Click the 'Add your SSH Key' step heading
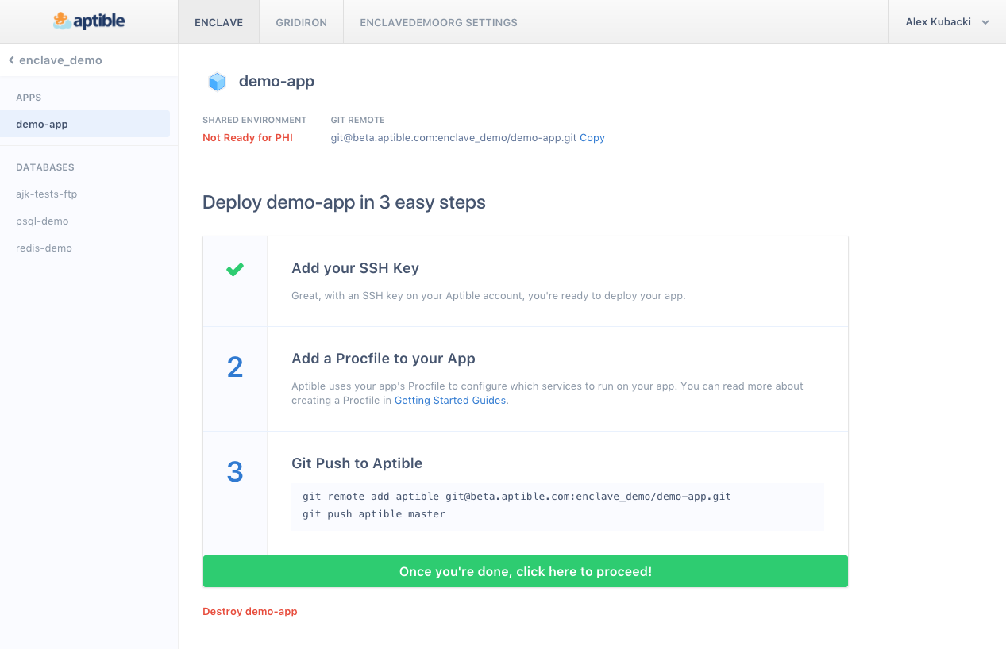This screenshot has width=1006, height=649. [x=355, y=268]
